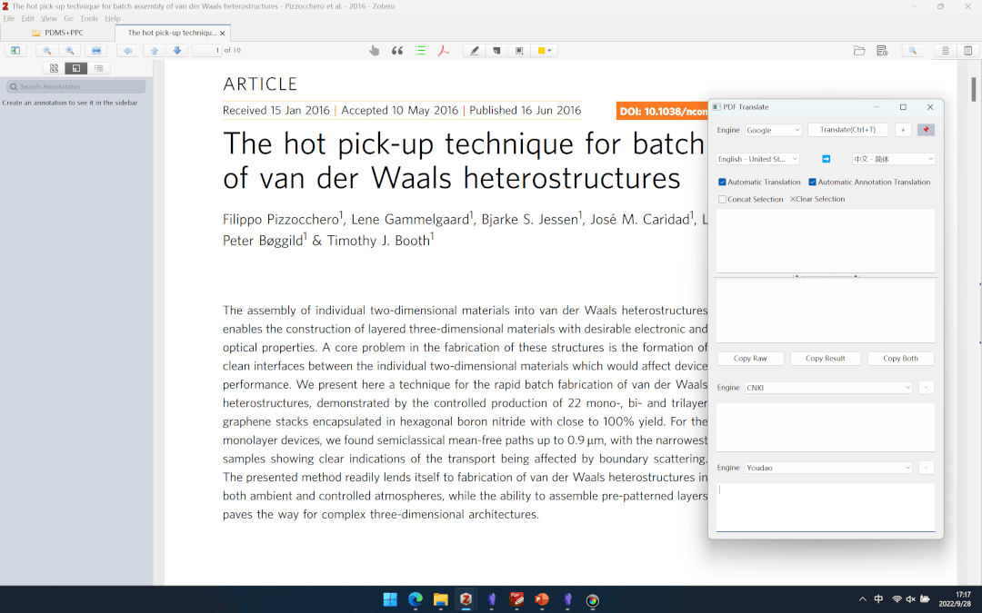Screen dimensions: 982x613
Task: Show document outline view in sidebar
Action: pyautogui.click(x=98, y=68)
